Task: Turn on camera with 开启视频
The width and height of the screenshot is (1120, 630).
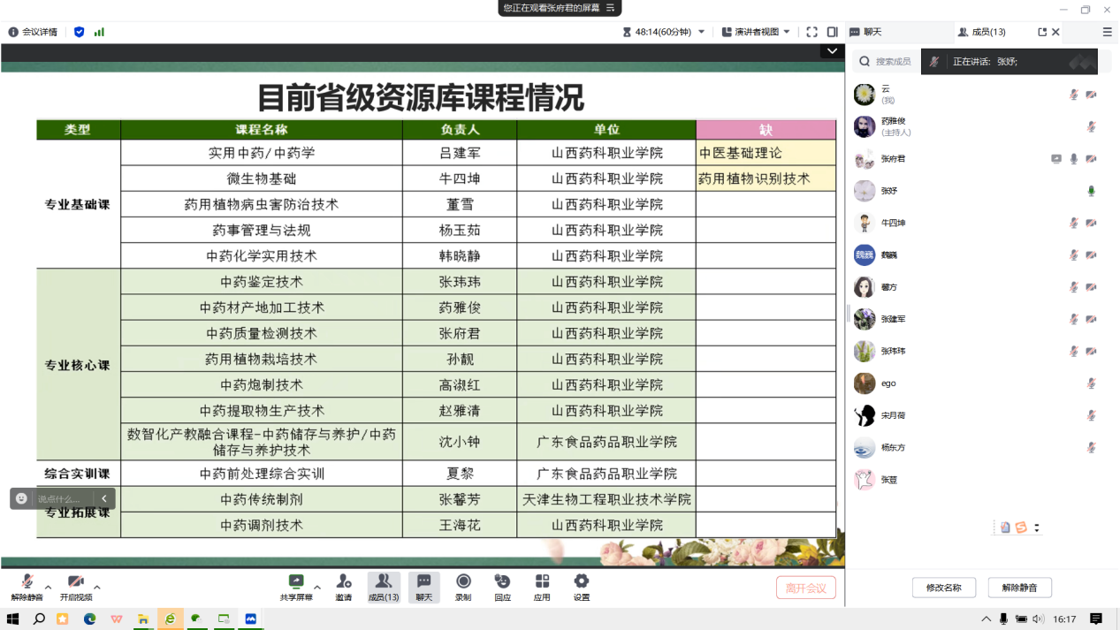Action: [x=75, y=586]
